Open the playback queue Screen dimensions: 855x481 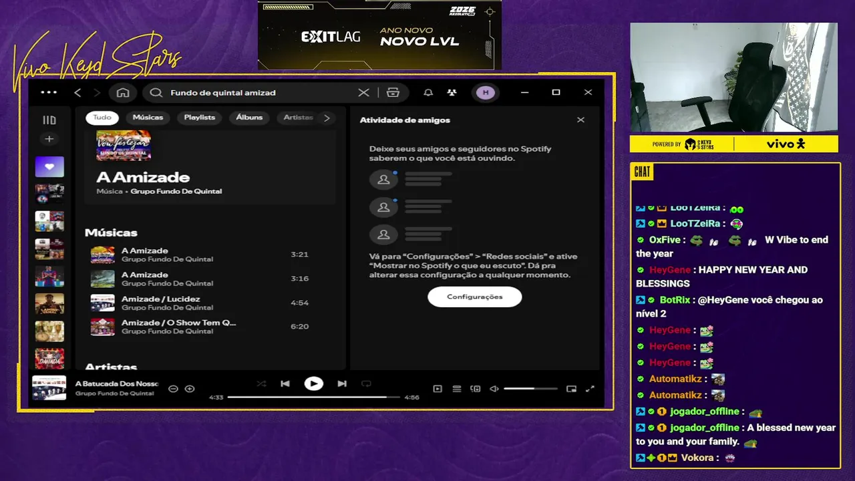pos(457,389)
